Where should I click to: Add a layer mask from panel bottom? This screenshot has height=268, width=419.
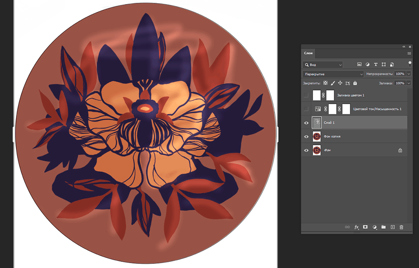[x=365, y=227]
